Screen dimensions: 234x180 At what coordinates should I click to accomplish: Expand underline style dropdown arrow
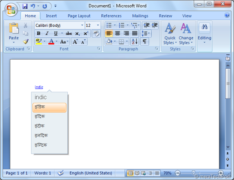pyautogui.click(x=62, y=33)
